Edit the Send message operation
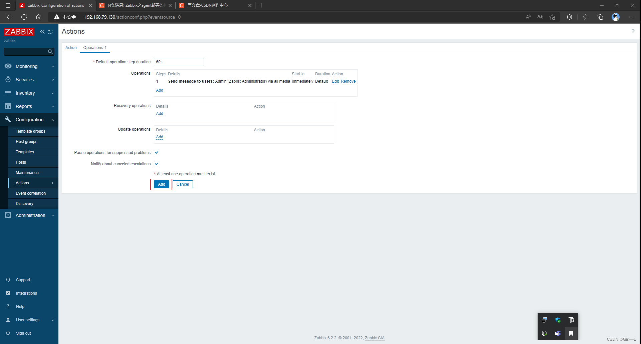The width and height of the screenshot is (641, 344). coord(335,81)
